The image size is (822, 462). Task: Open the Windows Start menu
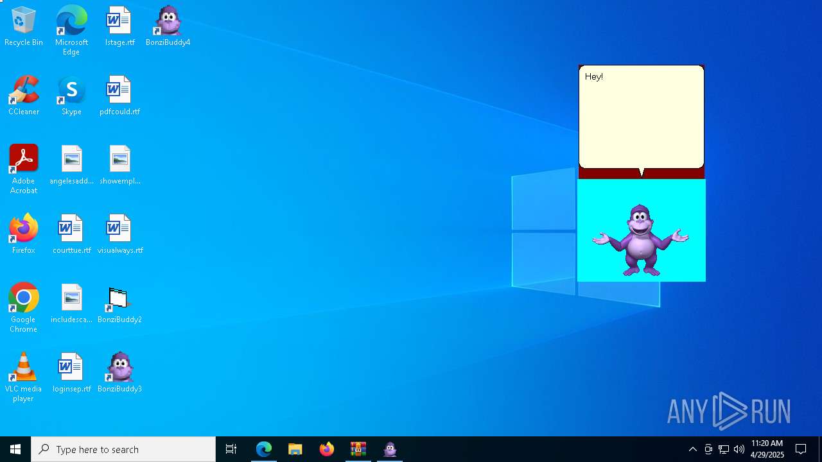coord(15,449)
